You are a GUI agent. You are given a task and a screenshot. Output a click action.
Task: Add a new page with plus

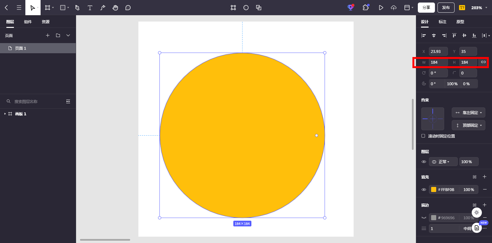click(48, 35)
